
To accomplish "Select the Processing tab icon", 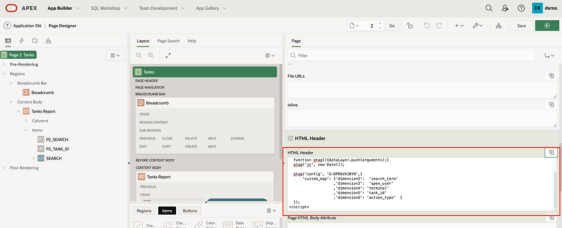I will [x=35, y=41].
